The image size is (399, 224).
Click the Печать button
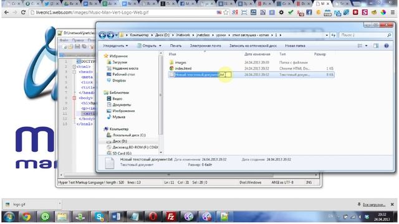(176, 45)
